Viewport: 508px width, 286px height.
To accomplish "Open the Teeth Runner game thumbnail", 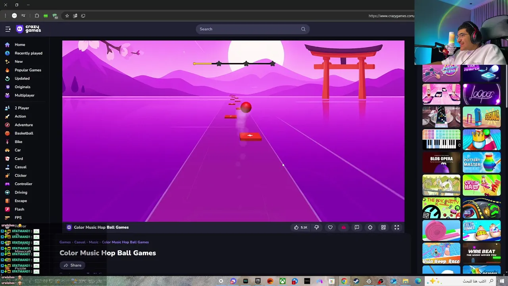I will click(482, 230).
